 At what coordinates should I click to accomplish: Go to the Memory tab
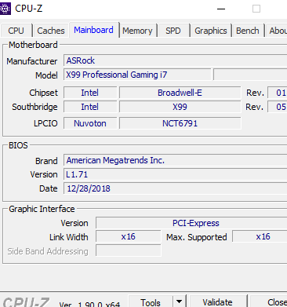pyautogui.click(x=137, y=31)
